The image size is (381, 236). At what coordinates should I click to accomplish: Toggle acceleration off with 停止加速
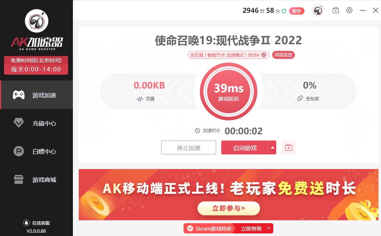tap(189, 147)
